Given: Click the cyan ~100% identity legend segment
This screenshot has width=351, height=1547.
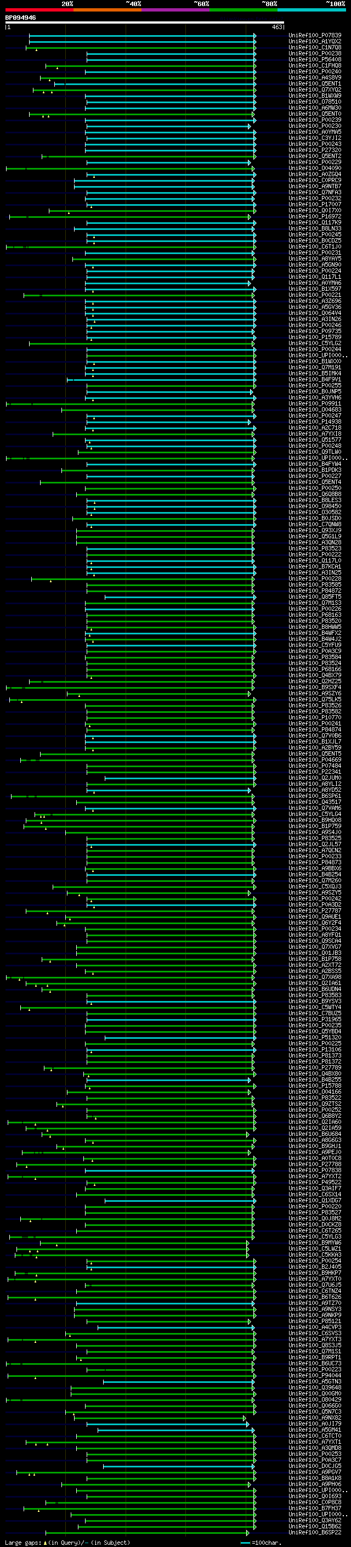Looking at the screenshot, I should 312,10.
